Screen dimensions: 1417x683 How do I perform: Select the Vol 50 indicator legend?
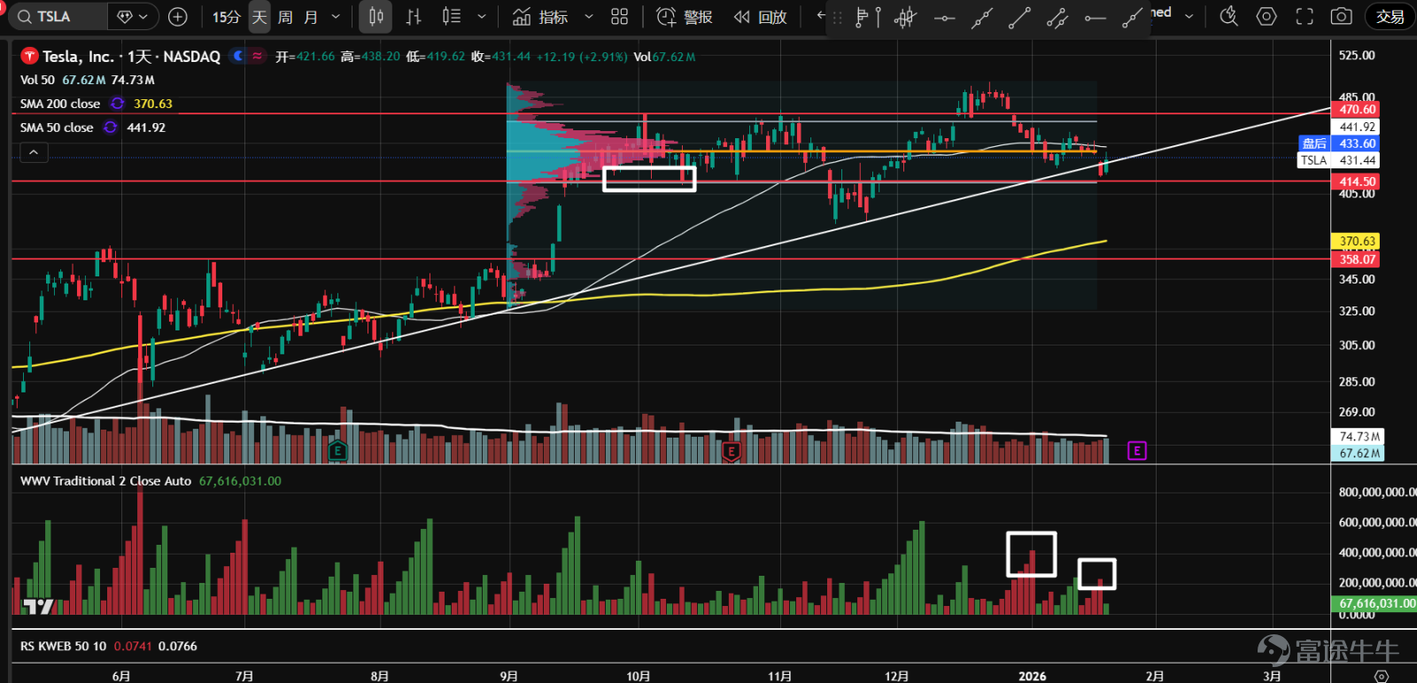tap(37, 80)
